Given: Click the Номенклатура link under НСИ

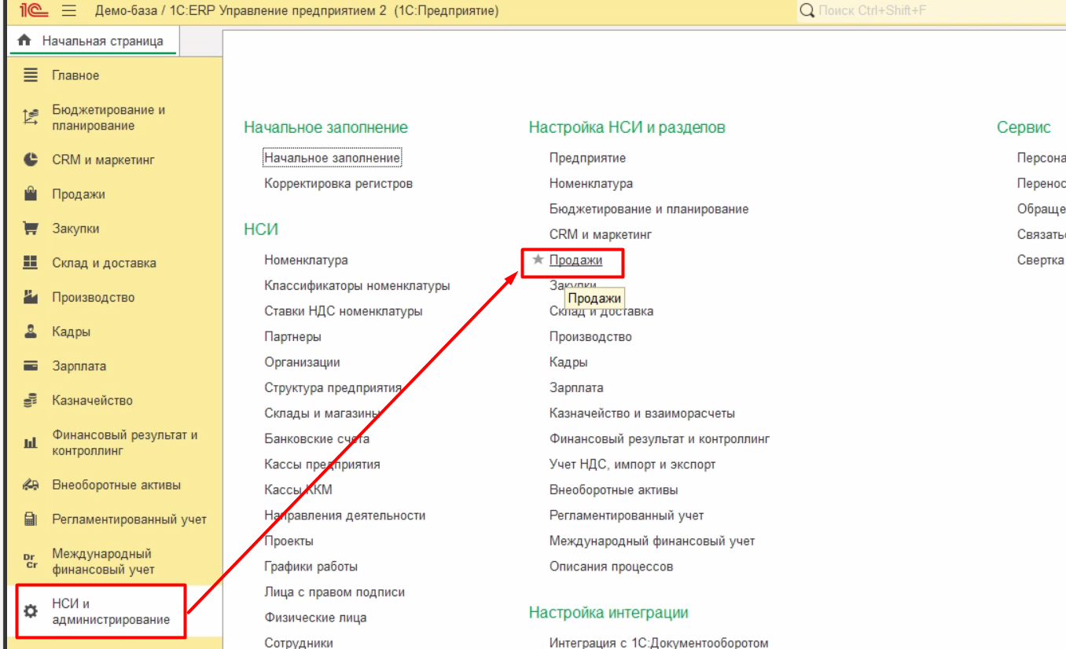Looking at the screenshot, I should pyautogui.click(x=306, y=260).
